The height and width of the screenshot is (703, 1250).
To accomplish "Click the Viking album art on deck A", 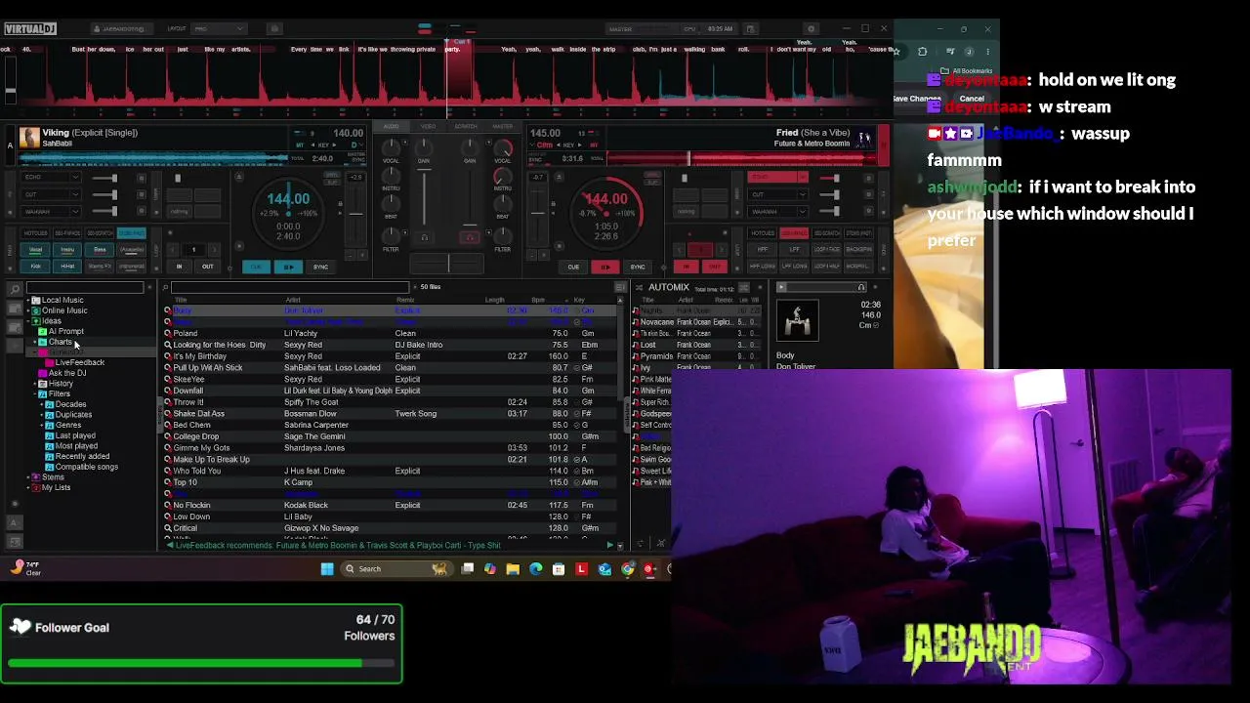I will (29, 138).
